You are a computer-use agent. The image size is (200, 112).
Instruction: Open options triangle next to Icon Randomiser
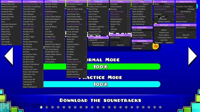pos(151,24)
